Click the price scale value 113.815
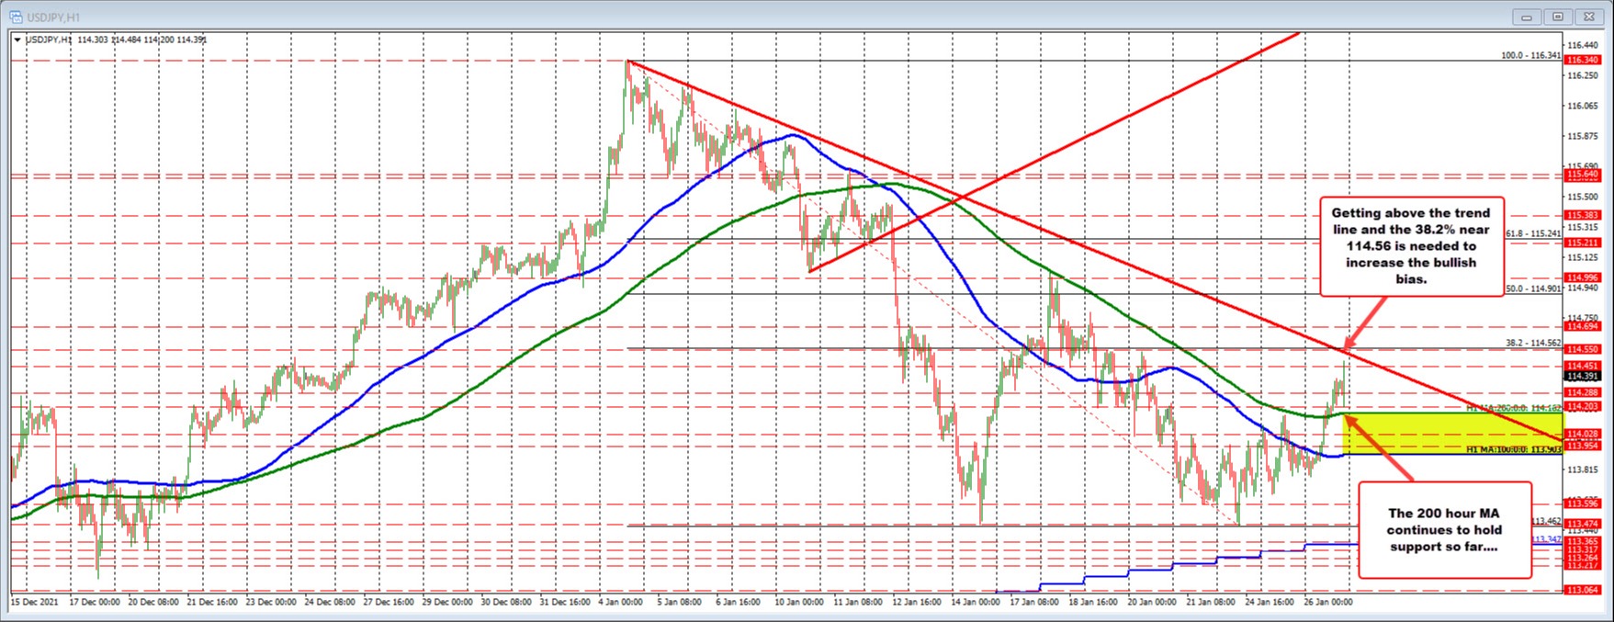 pyautogui.click(x=1582, y=469)
